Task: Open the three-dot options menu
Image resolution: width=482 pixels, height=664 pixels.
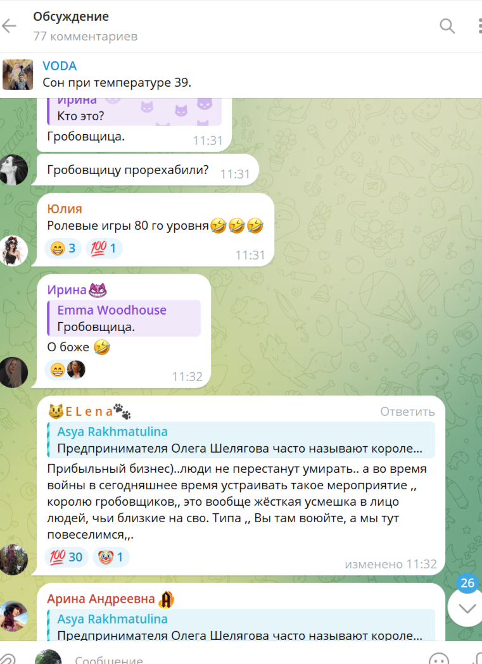Action: coord(479,26)
